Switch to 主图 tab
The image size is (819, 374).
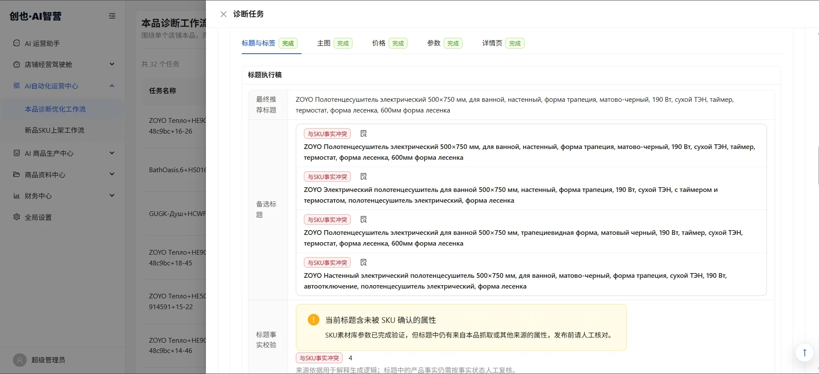[x=334, y=43]
